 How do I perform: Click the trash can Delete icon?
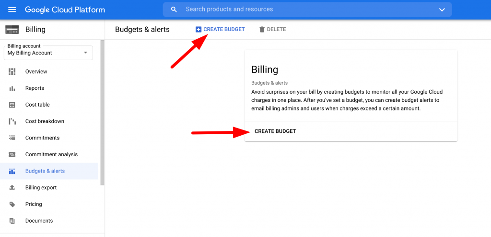click(262, 30)
